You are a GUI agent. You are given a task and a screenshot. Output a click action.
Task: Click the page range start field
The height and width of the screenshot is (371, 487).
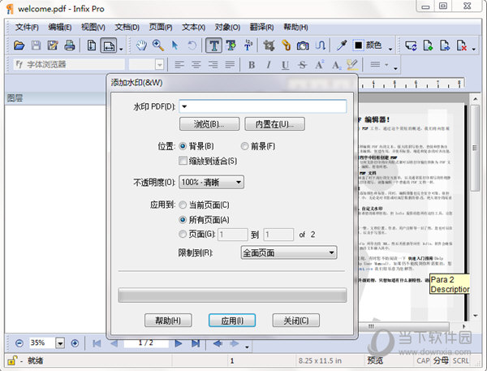coord(233,235)
